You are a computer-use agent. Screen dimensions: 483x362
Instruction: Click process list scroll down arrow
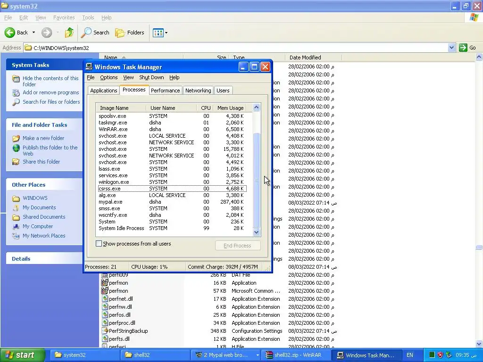coord(256,232)
